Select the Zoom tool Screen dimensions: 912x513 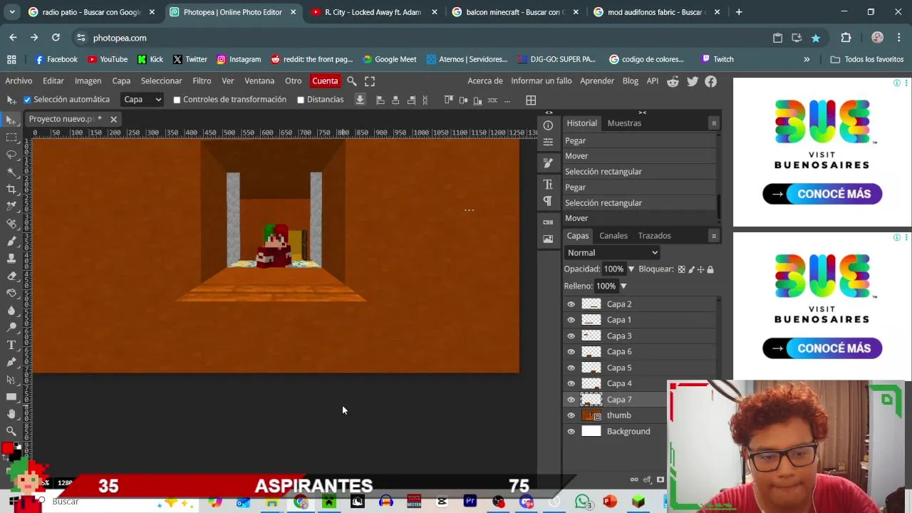(x=11, y=431)
